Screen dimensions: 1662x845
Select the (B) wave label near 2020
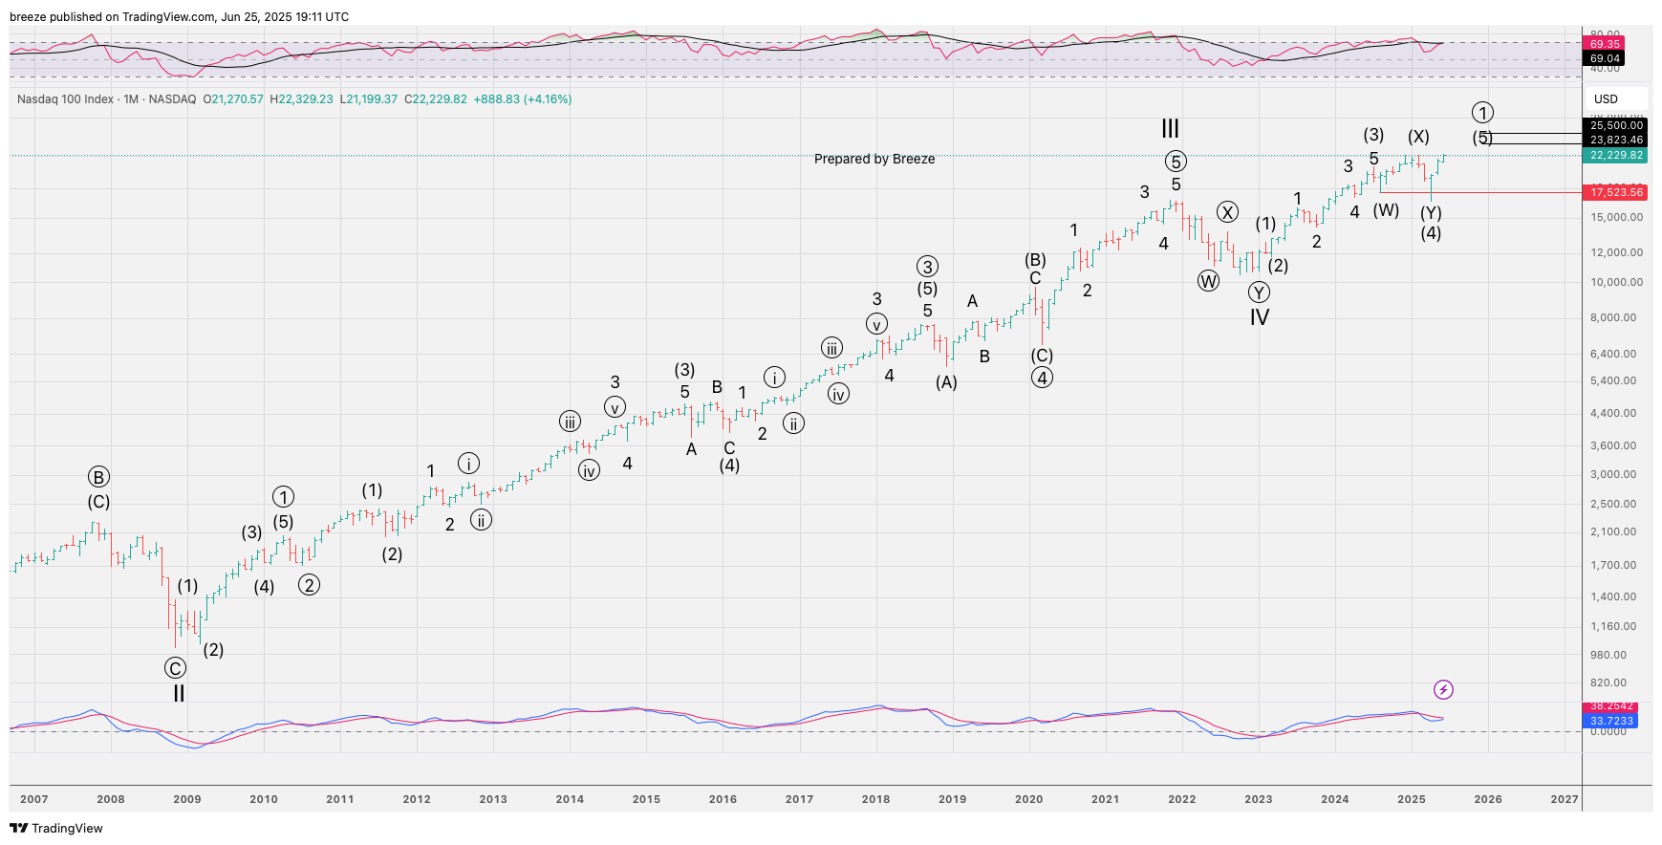pos(1035,260)
